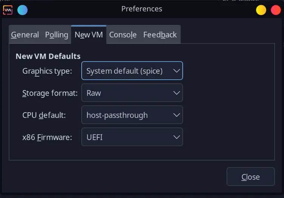Go to the Console tab

coord(123,35)
